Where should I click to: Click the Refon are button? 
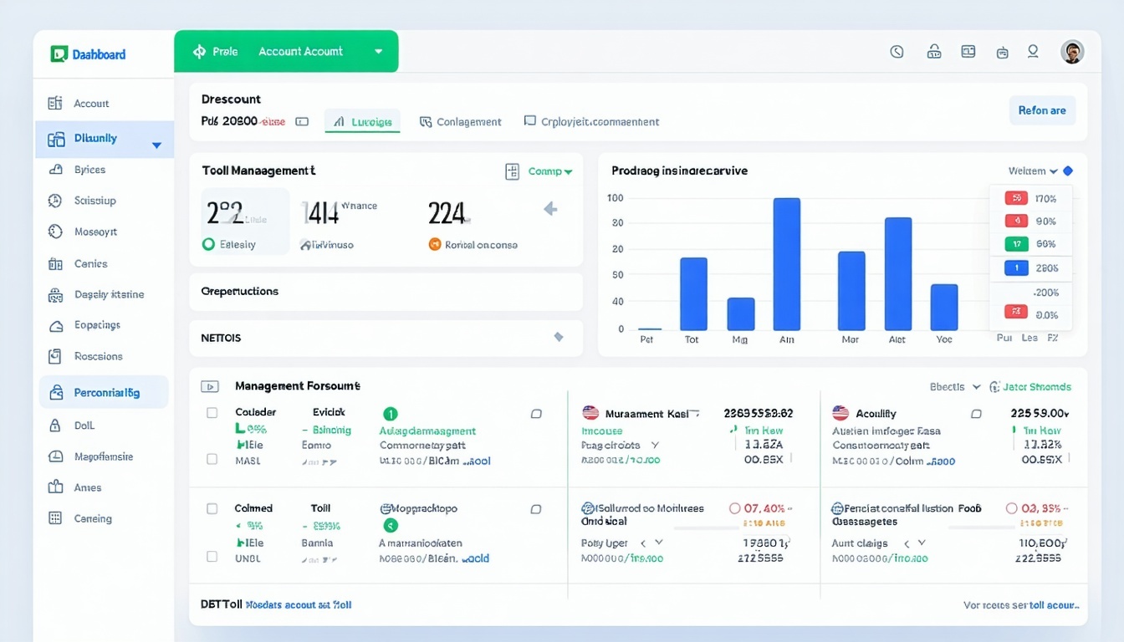tap(1042, 110)
